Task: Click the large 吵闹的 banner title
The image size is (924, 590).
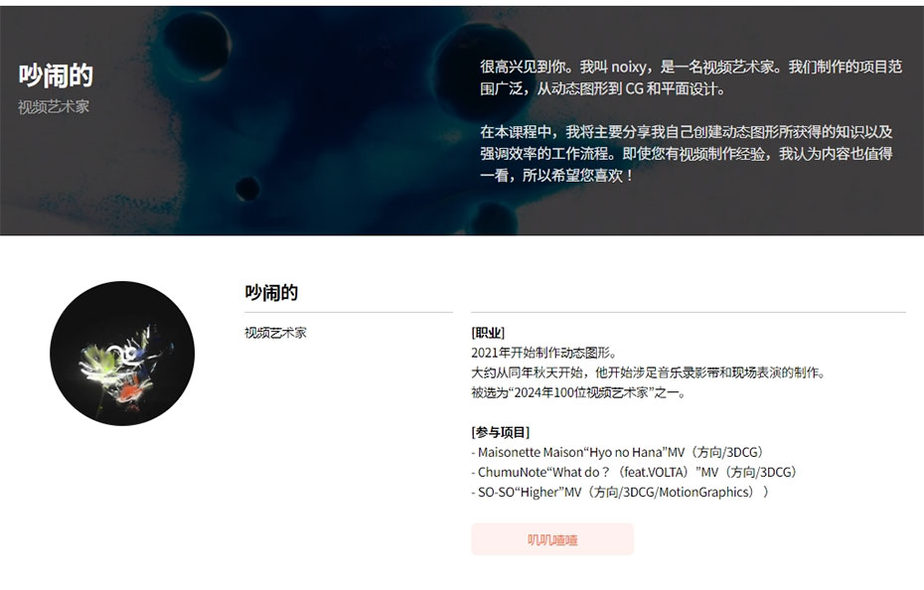Action: [x=56, y=75]
